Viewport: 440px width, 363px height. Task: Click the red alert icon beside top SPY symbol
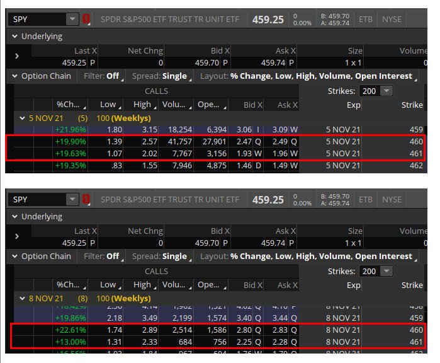point(86,19)
